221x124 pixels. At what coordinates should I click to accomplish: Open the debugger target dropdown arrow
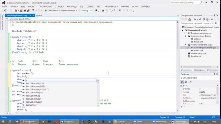coord(77,11)
